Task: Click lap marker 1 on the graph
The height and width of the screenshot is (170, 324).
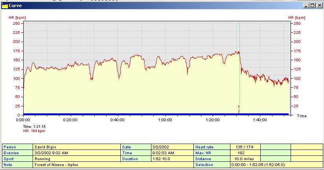Action: pyautogui.click(x=239, y=107)
